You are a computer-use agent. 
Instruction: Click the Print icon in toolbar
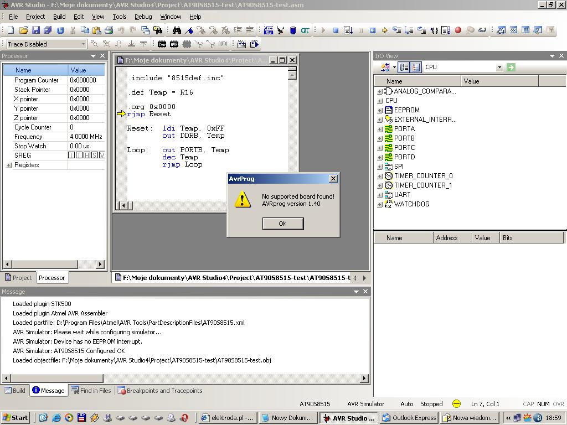click(x=109, y=30)
